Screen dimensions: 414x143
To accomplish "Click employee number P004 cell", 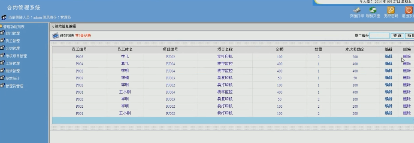I will [79, 64].
